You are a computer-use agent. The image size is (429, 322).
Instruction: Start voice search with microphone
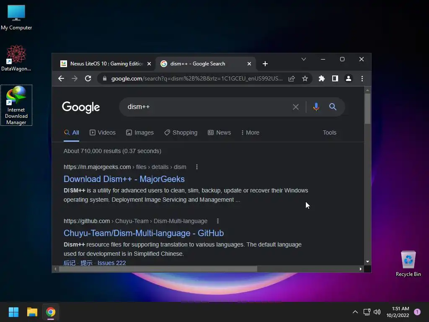tap(316, 107)
